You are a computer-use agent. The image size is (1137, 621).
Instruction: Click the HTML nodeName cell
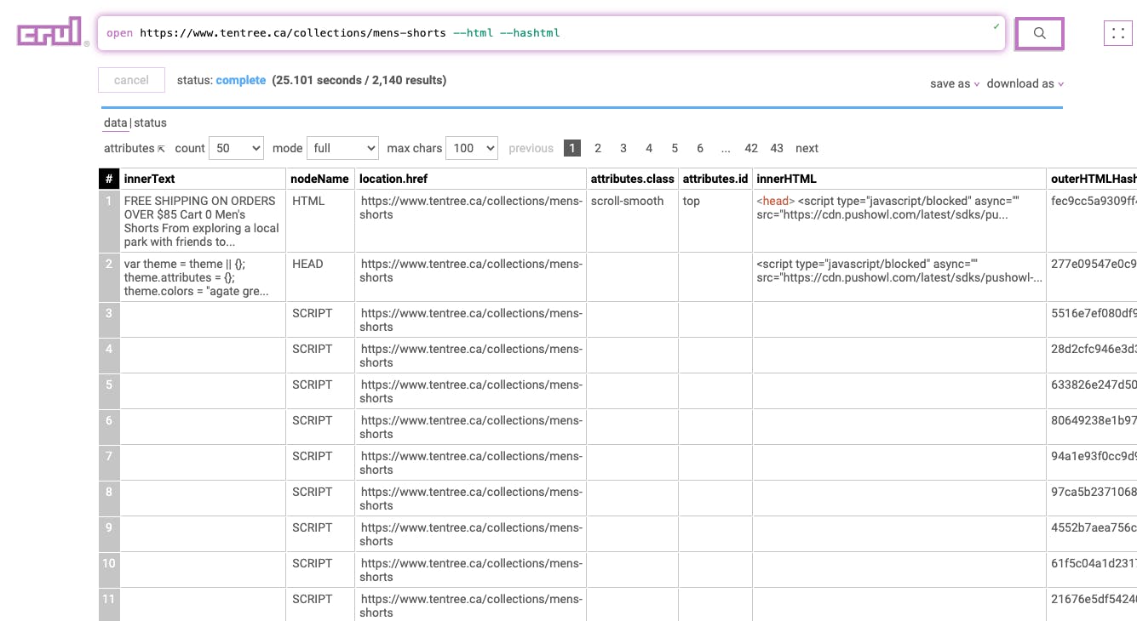(320, 221)
